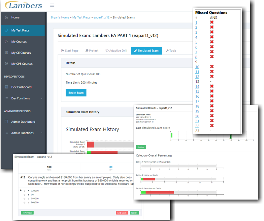Open the Tools tab
The height and width of the screenshot is (221, 264).
pyautogui.click(x=171, y=51)
